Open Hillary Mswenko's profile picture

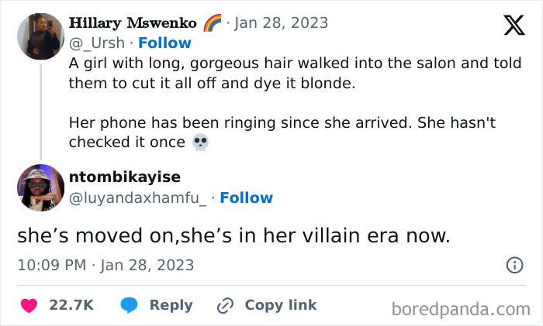pos(40,36)
